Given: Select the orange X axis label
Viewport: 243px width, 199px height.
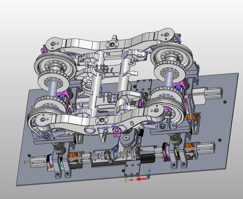Looking at the screenshot, I should pos(126,180).
